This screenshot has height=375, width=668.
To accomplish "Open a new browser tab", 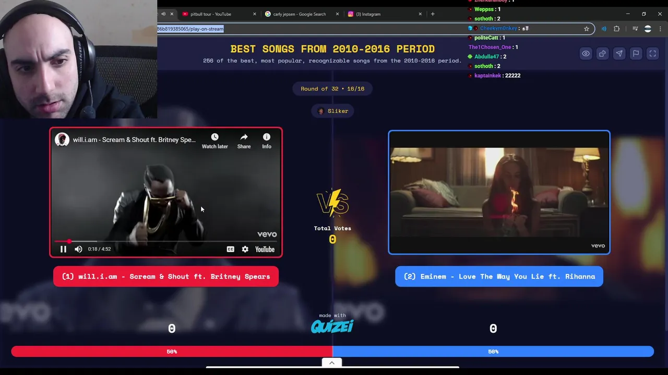I will 433,14.
